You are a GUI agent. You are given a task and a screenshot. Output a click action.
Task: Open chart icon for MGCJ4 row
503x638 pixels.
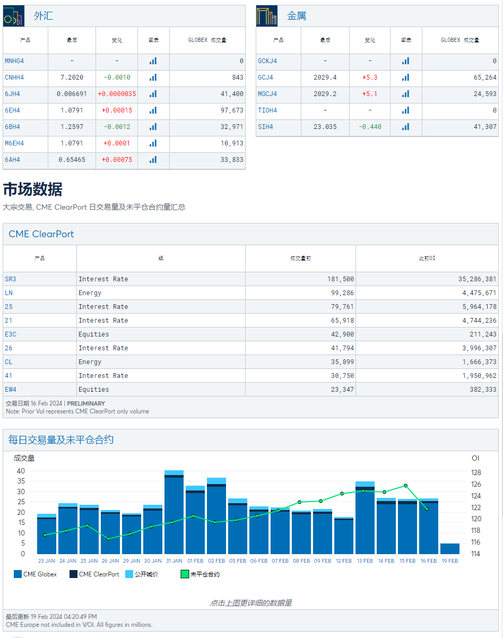(x=405, y=94)
